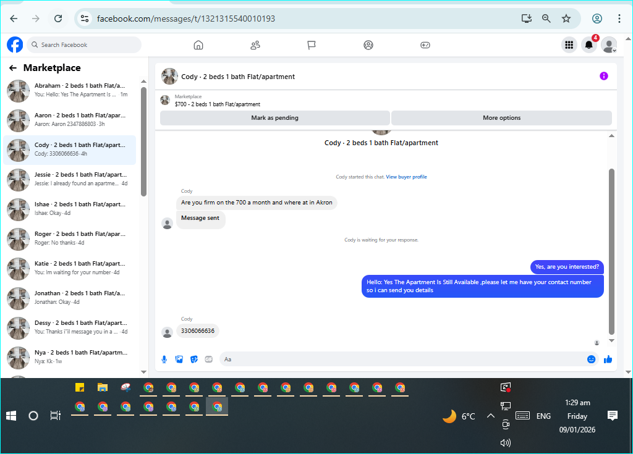This screenshot has height=454, width=633.
Task: Open the Pages flag icon
Action: tap(312, 45)
